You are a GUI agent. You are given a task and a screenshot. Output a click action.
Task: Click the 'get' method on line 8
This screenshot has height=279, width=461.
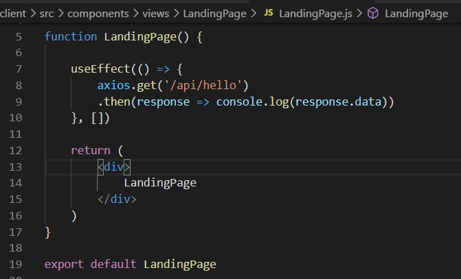[x=147, y=86]
